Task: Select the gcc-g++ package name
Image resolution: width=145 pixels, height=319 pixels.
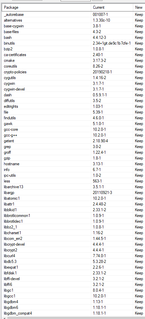Action: pyautogui.click(x=9, y=135)
